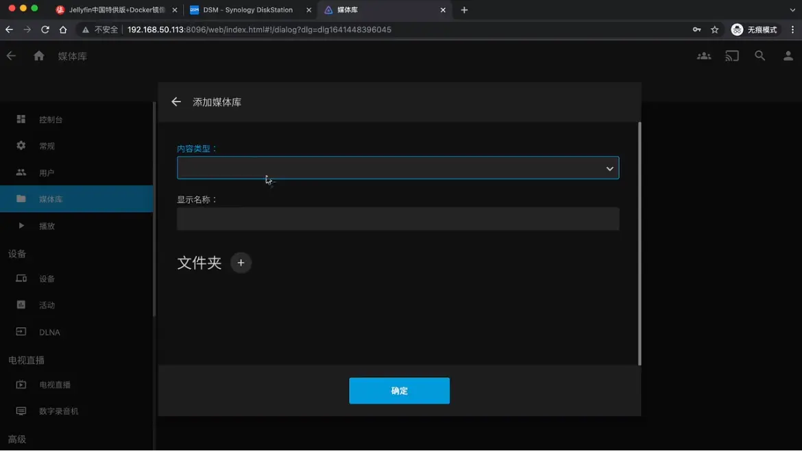Screen dimensions: 802x451
Task: Open the Chrome tab list chevron
Action: pyautogui.click(x=792, y=10)
